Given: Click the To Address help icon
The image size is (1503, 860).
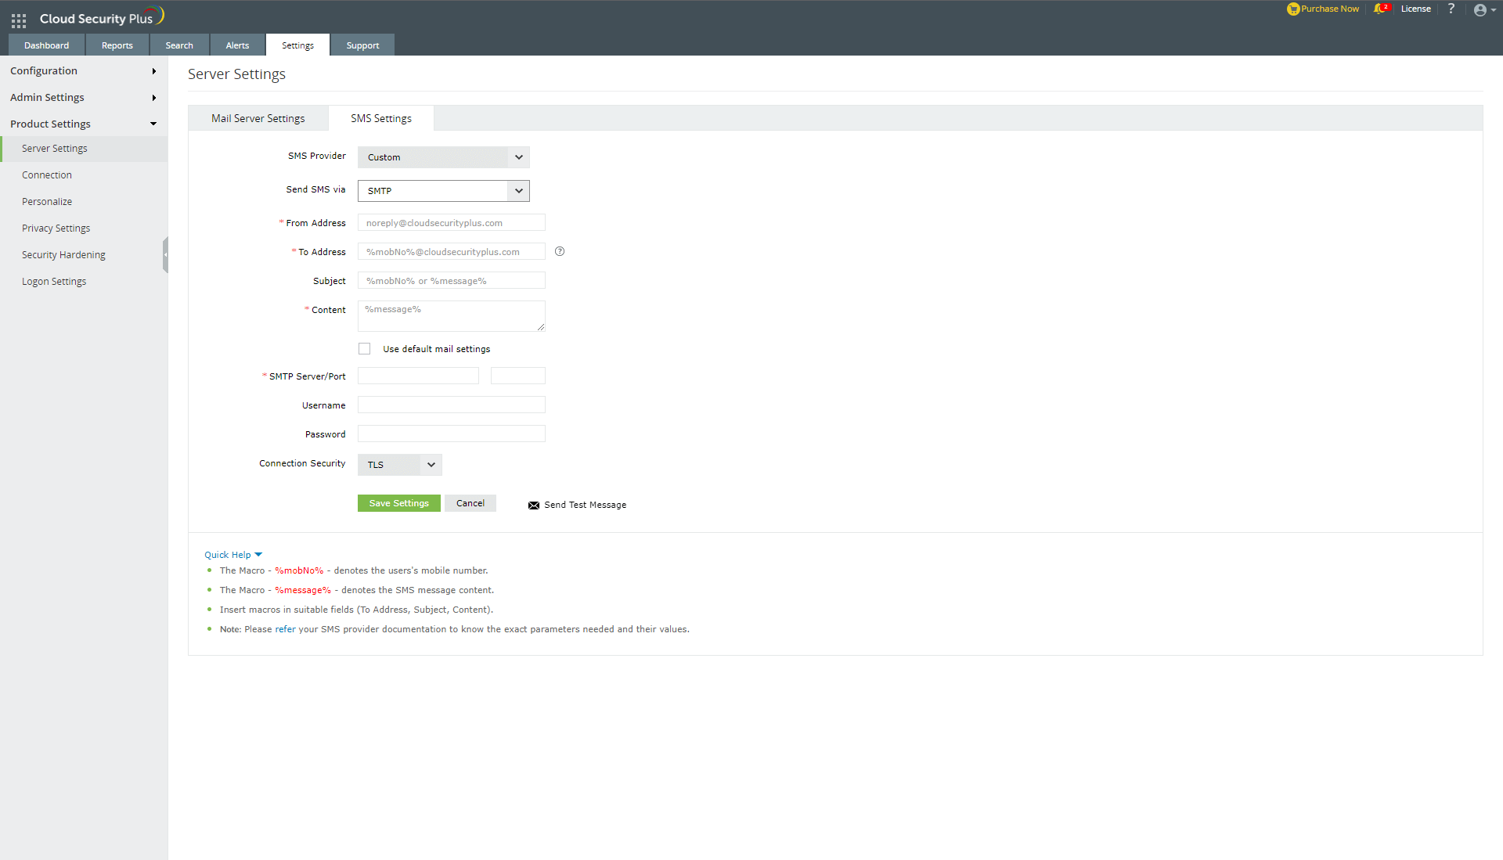Looking at the screenshot, I should click(560, 252).
